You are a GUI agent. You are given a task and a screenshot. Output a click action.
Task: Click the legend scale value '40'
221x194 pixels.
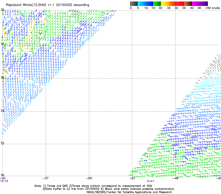192,8
